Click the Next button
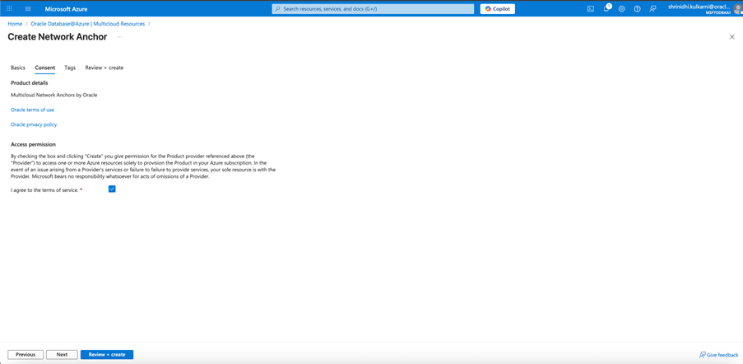This screenshot has height=364, width=743. (x=62, y=354)
